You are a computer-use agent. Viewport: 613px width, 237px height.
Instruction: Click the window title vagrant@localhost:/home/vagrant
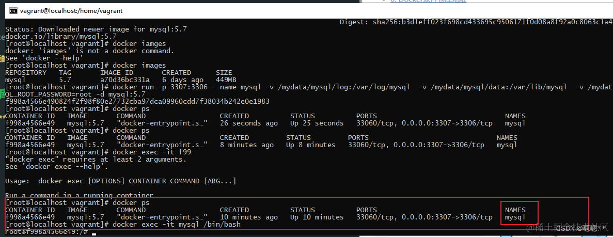point(72,11)
